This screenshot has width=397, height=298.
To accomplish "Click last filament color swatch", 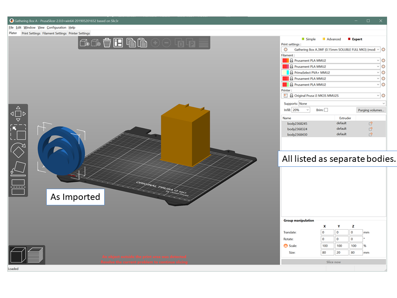I will pyautogui.click(x=285, y=84).
